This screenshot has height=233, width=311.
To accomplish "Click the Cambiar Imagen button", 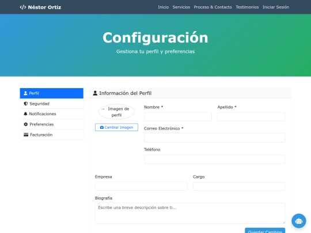I will (x=116, y=127).
